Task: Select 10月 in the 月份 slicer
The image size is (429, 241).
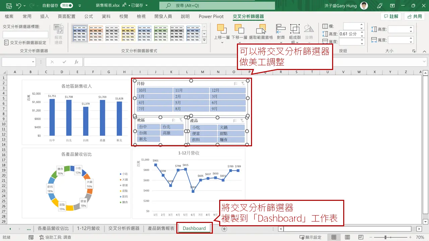Action: point(154,90)
